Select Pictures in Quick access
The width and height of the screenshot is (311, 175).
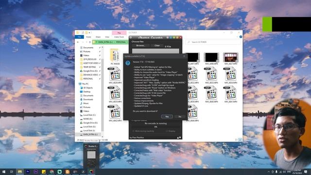(x=87, y=52)
